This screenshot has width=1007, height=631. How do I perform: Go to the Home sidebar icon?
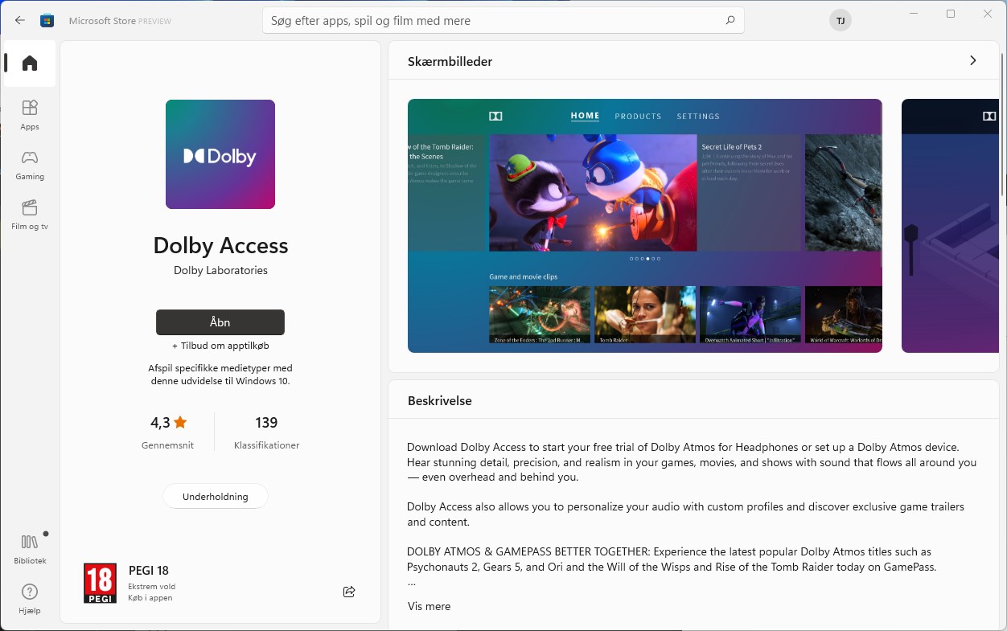point(30,64)
